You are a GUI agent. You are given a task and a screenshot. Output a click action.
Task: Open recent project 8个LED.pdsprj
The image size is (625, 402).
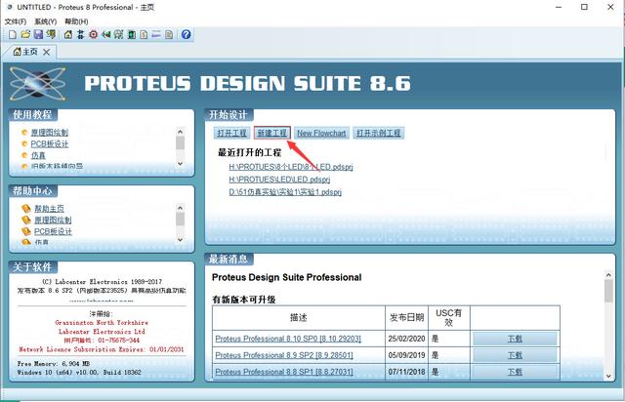click(291, 167)
